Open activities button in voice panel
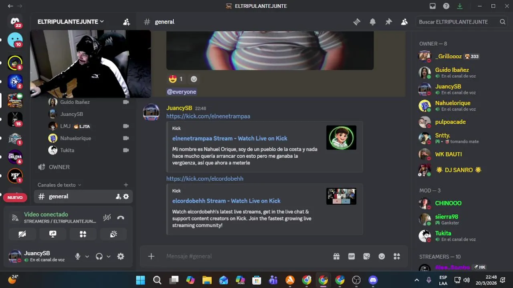The height and width of the screenshot is (288, 513). (x=83, y=234)
